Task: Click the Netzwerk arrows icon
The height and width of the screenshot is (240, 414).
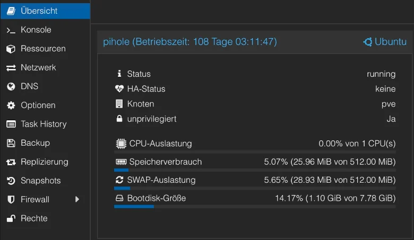Action: click(11, 68)
